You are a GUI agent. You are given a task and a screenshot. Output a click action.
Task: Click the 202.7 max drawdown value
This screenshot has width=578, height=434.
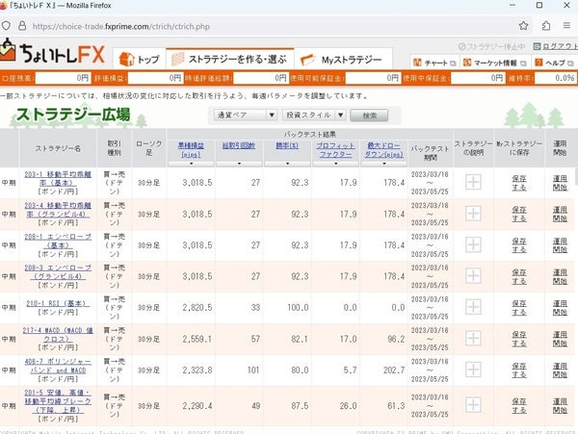tap(394, 370)
